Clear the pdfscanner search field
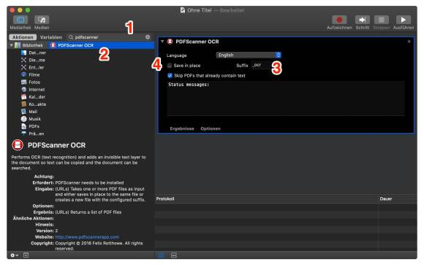The width and height of the screenshot is (424, 265). (148, 37)
